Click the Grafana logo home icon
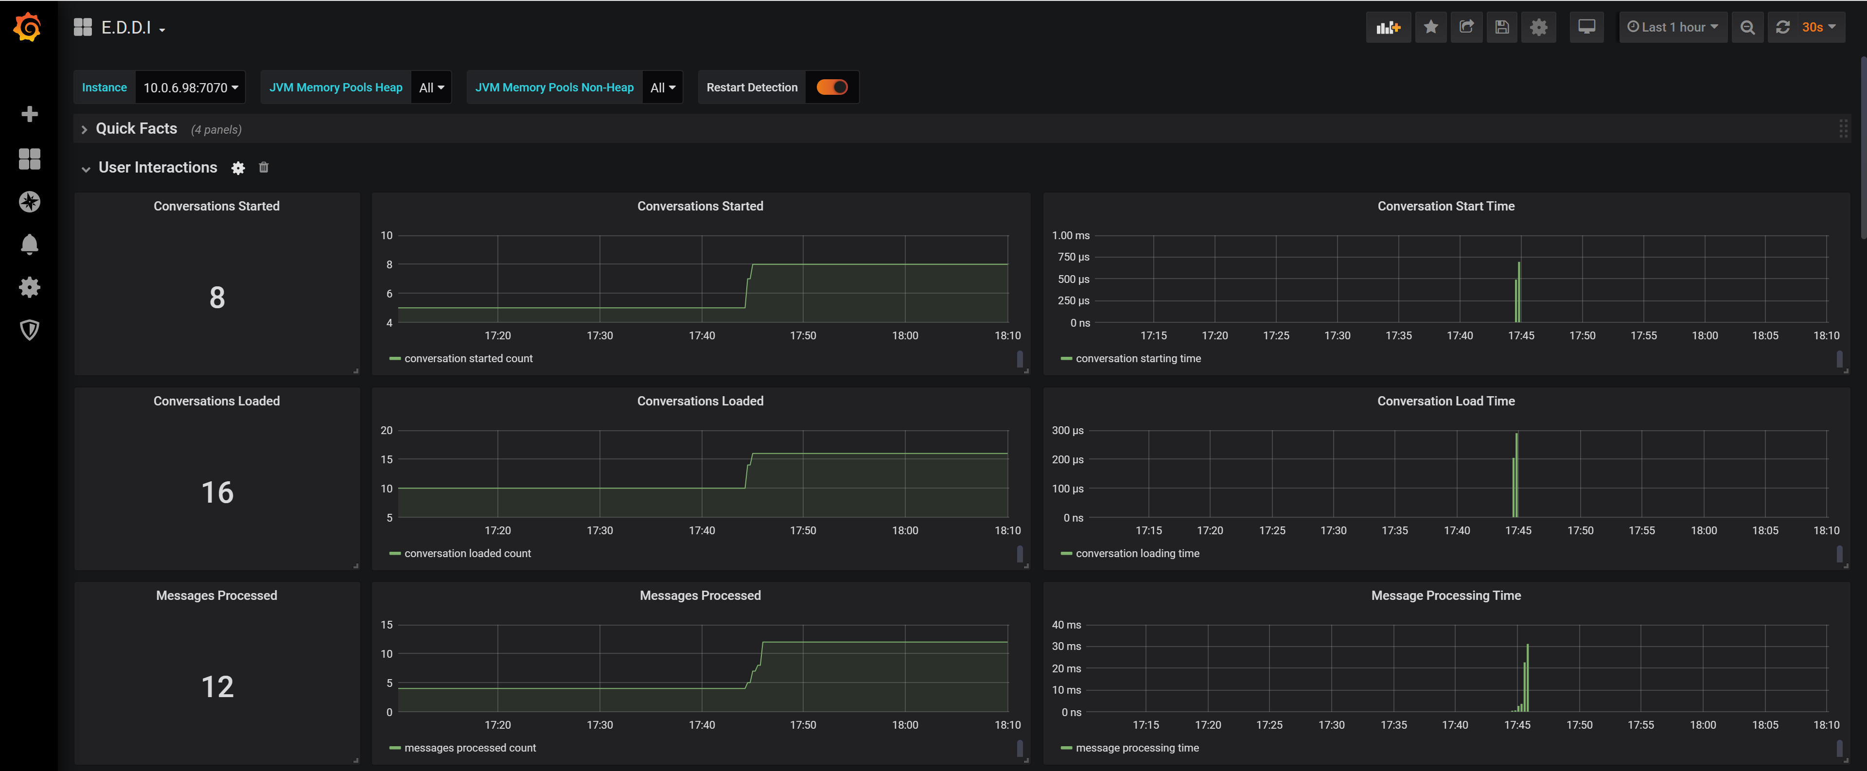The width and height of the screenshot is (1867, 771). [x=28, y=28]
